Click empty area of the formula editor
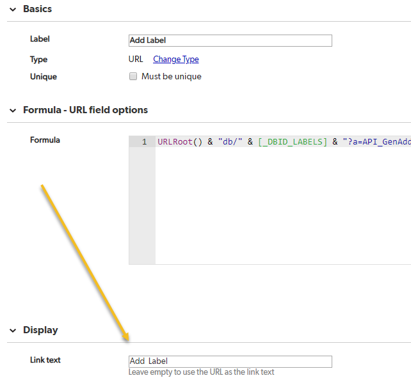The image size is (411, 378). pos(283,206)
